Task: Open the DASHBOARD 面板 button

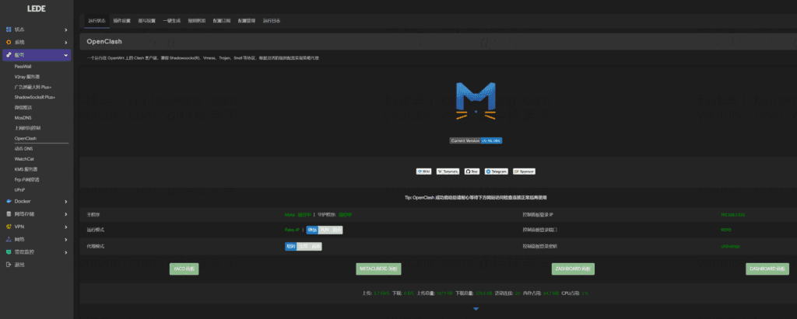Action: coord(767,269)
